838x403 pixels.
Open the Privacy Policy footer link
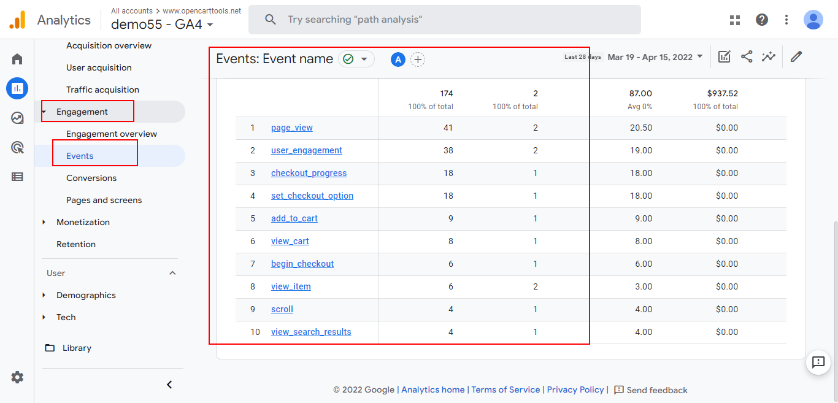[x=575, y=390]
